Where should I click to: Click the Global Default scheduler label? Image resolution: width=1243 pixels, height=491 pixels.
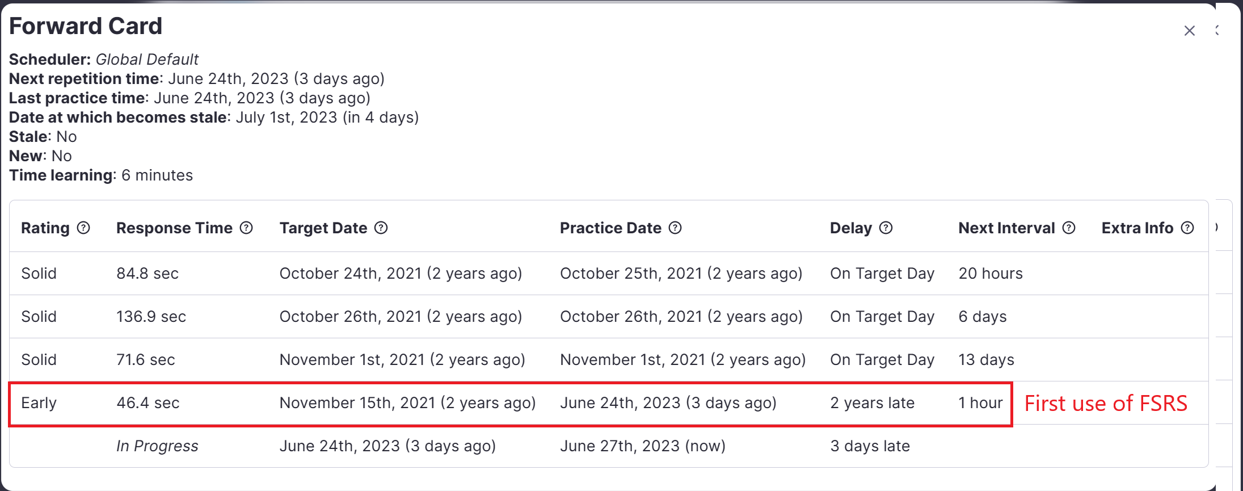(148, 59)
